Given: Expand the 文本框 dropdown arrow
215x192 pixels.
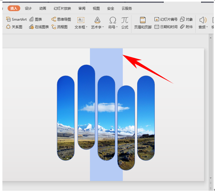Looking at the screenshot, I should (x=87, y=27).
